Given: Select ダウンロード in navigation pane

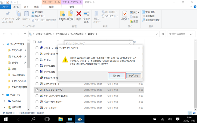Looking at the screenshot, I should (x=17, y=50).
